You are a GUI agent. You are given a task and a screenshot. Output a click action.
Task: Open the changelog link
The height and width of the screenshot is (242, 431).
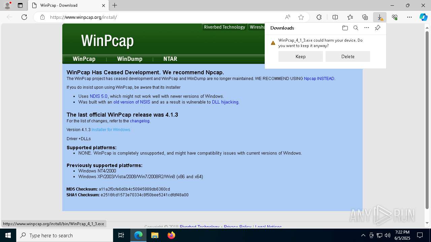[x=140, y=121]
